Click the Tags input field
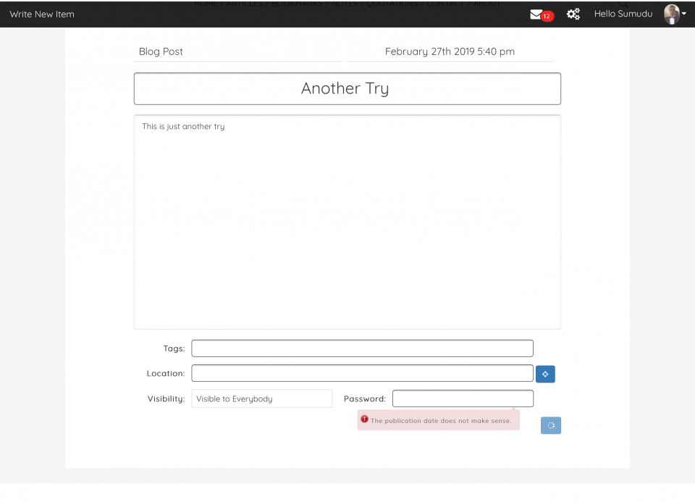The image size is (695, 502). click(362, 348)
